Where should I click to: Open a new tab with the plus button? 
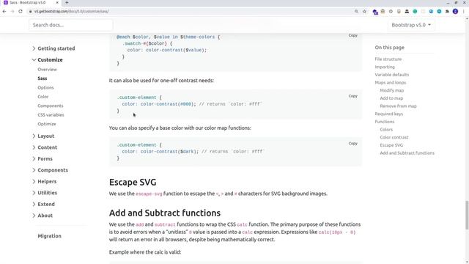[67, 3]
